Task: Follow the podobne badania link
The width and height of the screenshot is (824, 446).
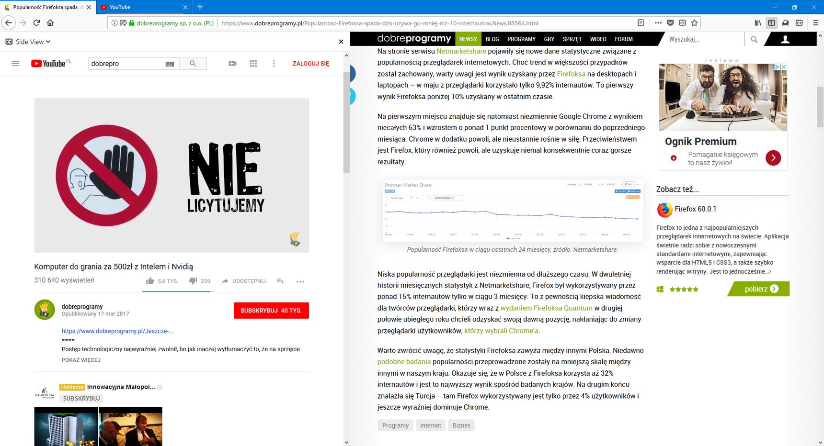Action: tap(404, 362)
